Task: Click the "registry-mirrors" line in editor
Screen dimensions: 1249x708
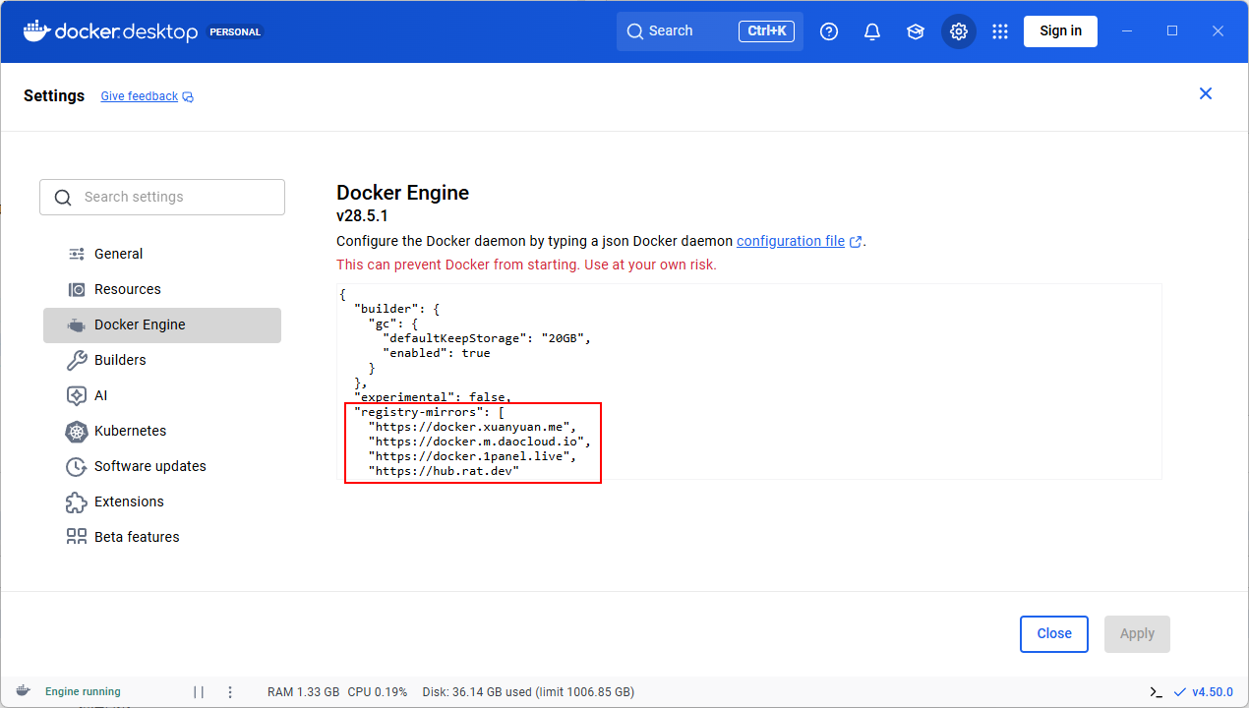Action: [429, 412]
